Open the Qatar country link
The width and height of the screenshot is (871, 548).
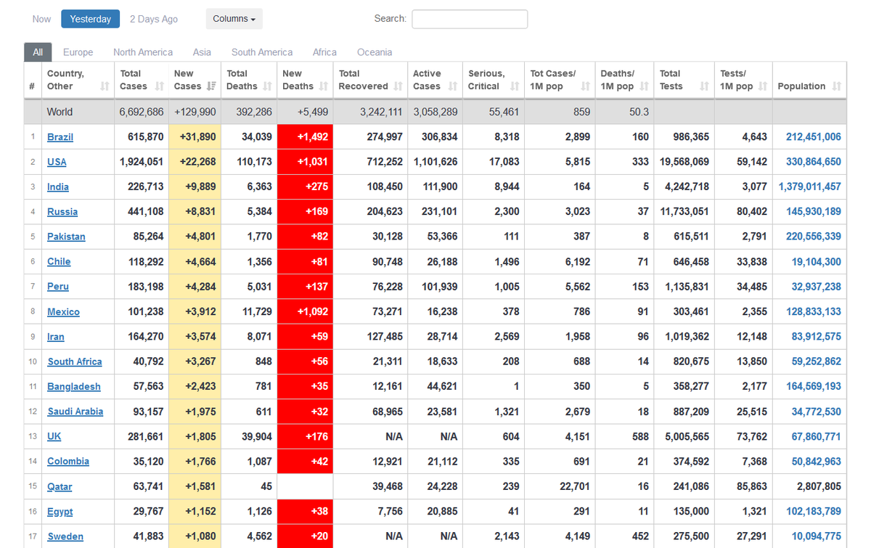coord(60,487)
